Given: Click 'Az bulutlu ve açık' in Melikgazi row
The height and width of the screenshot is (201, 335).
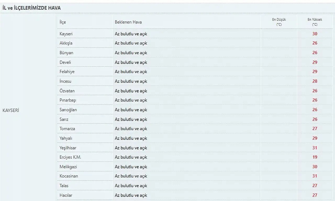Looking at the screenshot, I should pyautogui.click(x=131, y=167).
